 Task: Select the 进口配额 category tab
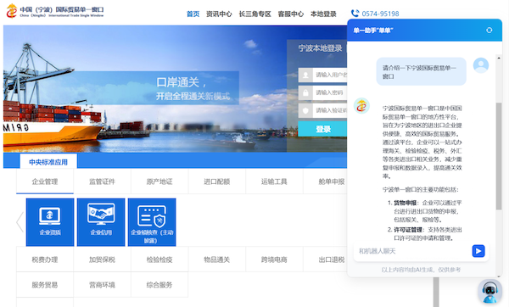click(217, 181)
